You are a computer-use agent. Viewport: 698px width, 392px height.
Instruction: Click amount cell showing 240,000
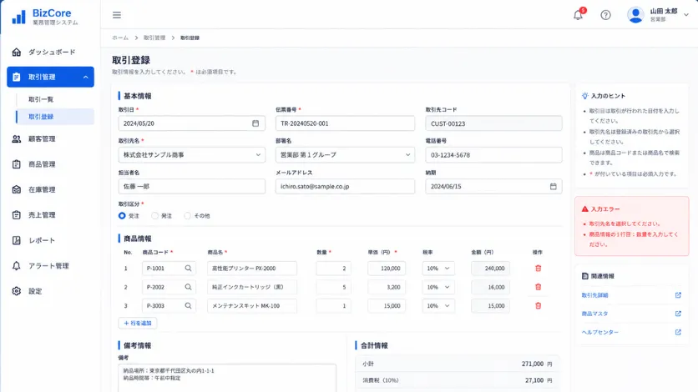(x=491, y=269)
